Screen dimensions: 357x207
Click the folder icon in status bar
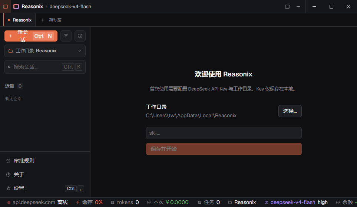pos(230,202)
